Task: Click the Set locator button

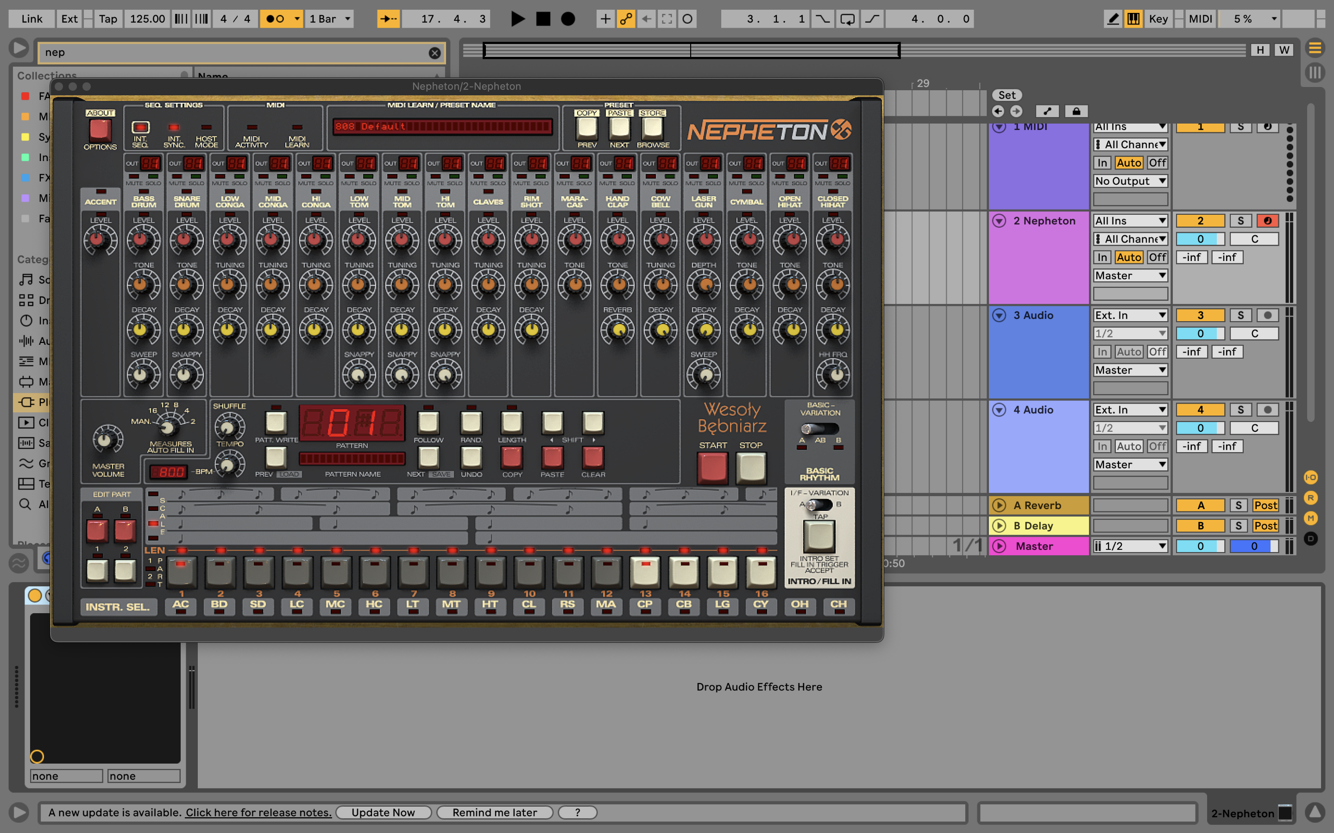Action: tap(1007, 95)
